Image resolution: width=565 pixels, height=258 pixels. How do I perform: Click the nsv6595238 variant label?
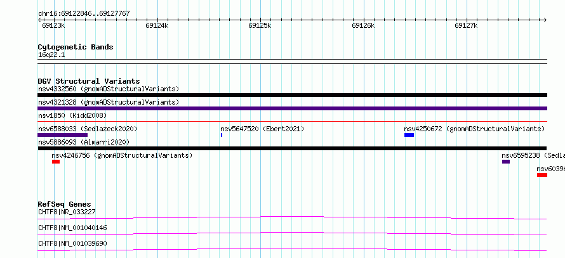point(533,155)
